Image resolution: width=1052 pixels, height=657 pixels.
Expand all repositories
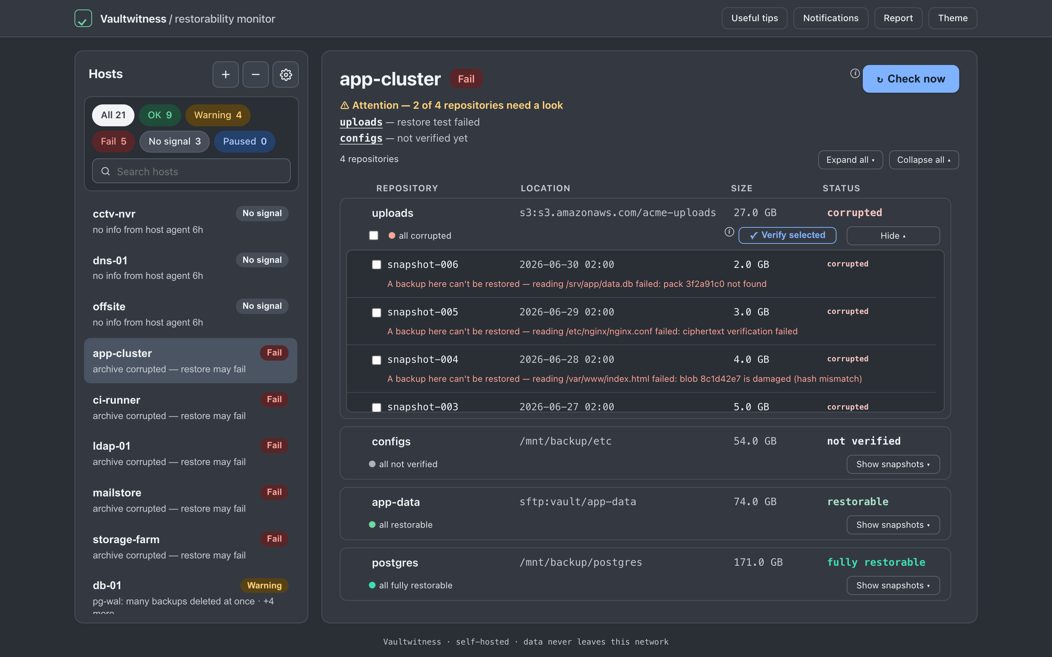point(850,160)
